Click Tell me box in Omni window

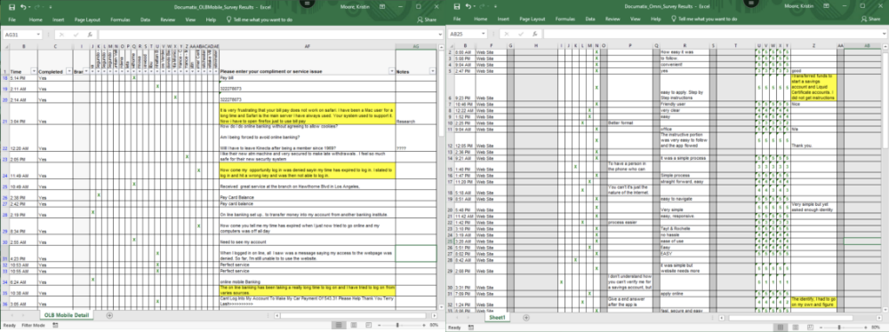[704, 20]
